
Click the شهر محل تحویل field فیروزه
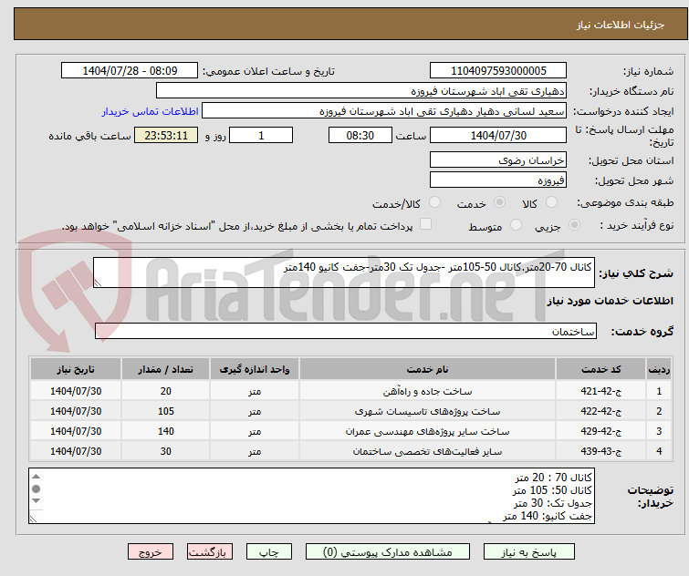coord(498,180)
